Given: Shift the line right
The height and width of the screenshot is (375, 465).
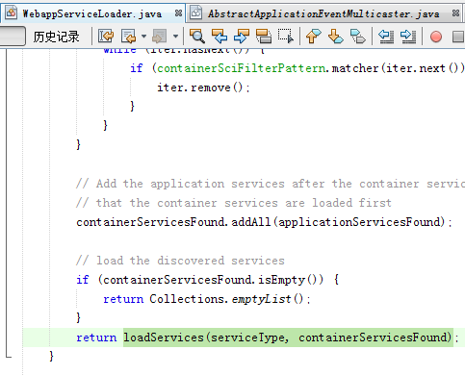Looking at the screenshot, I should [408, 37].
